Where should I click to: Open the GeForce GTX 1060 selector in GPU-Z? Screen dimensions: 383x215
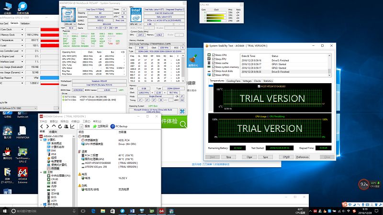click(x=18, y=108)
